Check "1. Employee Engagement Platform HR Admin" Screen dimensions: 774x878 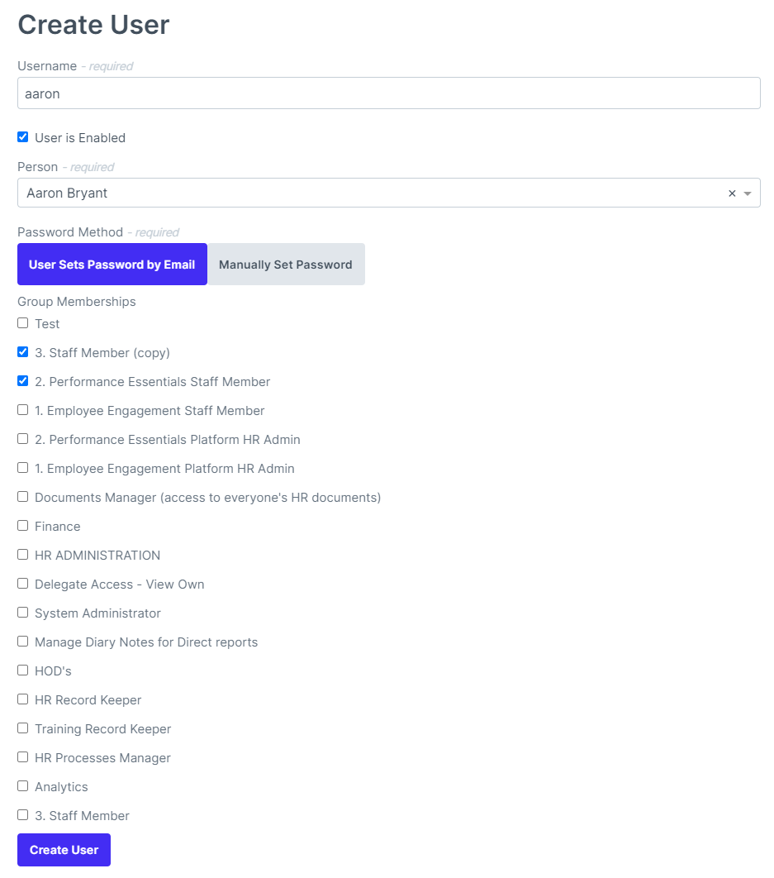tap(22, 467)
